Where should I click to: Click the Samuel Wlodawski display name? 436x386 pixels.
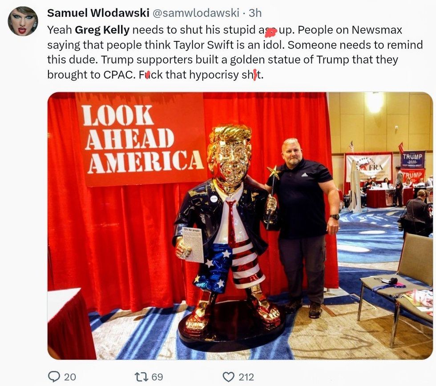[x=98, y=13]
